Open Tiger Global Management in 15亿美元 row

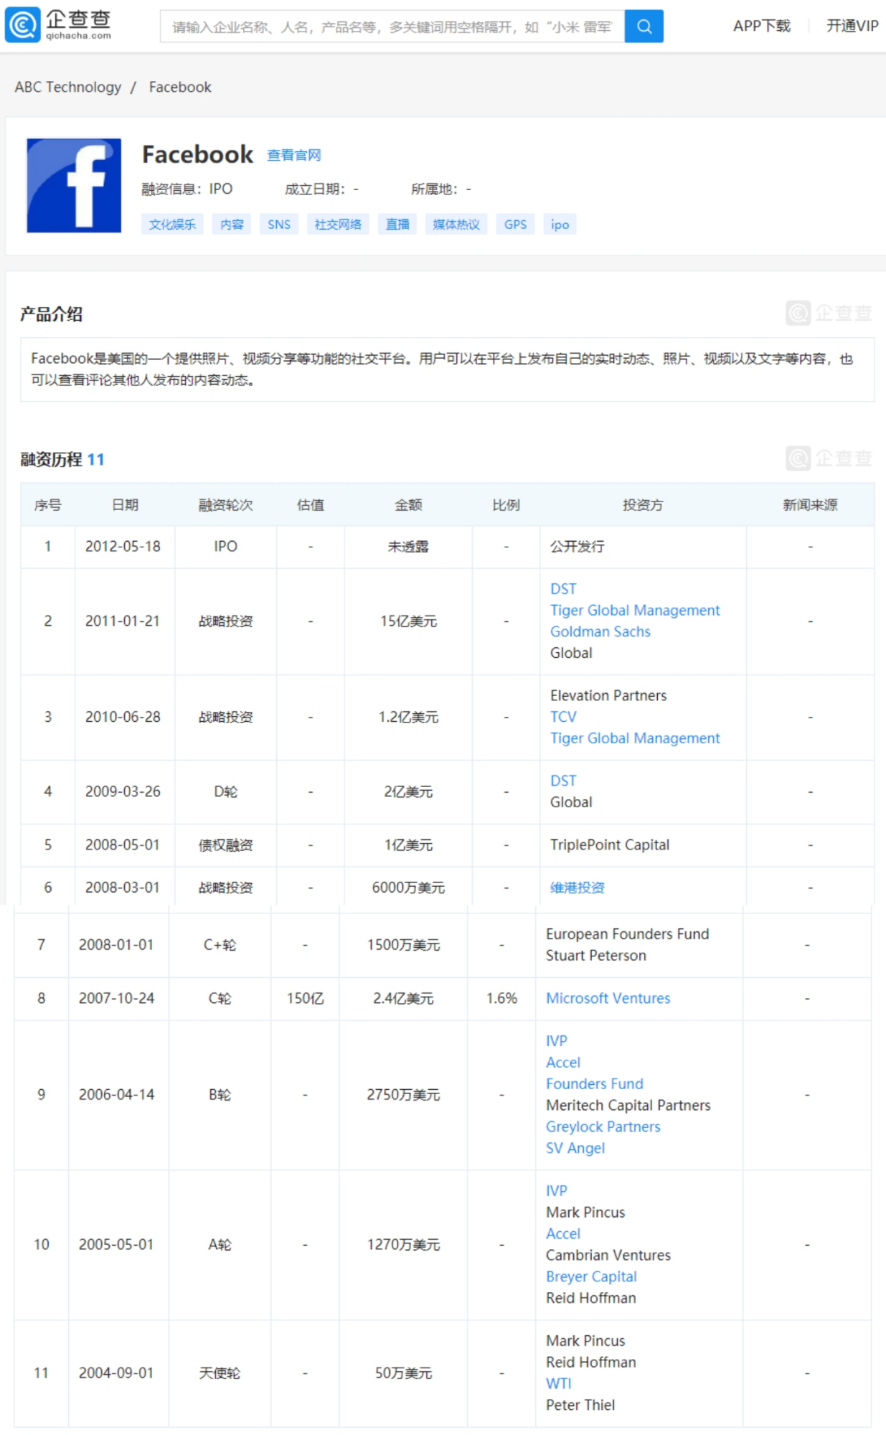[635, 611]
